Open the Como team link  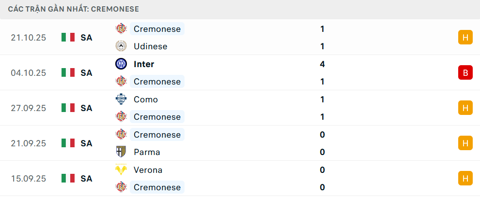click(x=146, y=99)
